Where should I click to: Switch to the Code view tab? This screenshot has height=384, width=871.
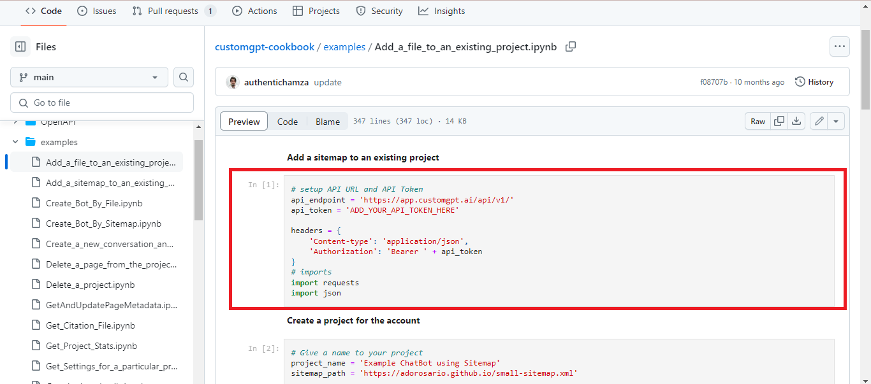287,121
